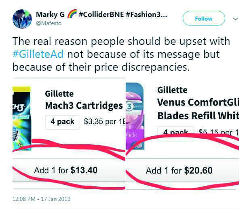
Task: Select the Mach3 4 pack size option
Action: (62, 121)
